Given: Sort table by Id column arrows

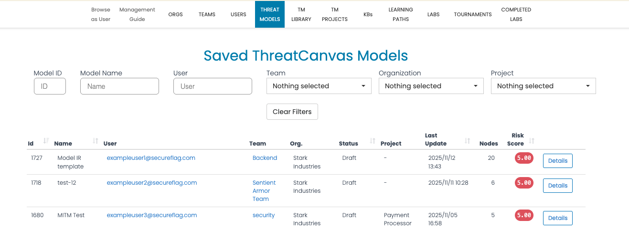Looking at the screenshot, I should coord(46,141).
